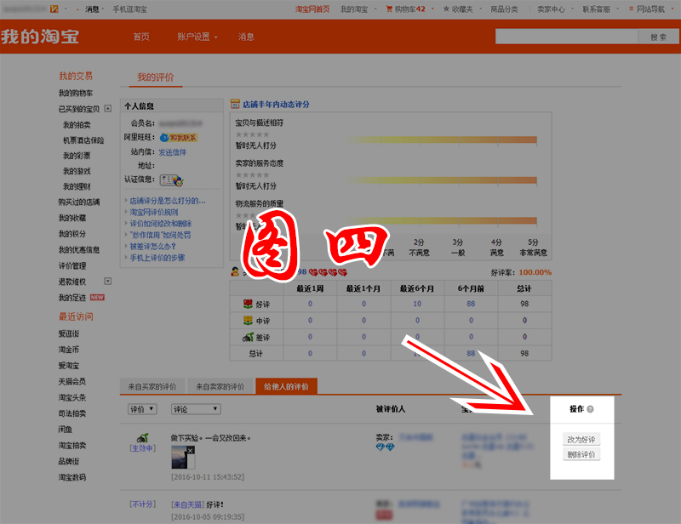Click the 改为好评 button

point(582,439)
